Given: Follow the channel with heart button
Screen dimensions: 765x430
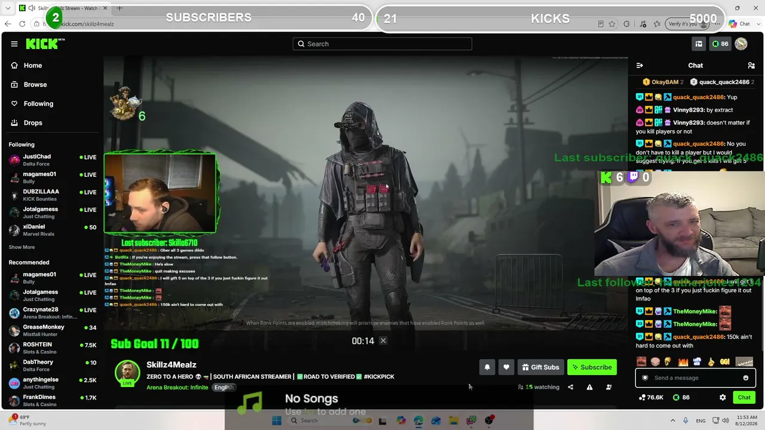Looking at the screenshot, I should click(506, 367).
